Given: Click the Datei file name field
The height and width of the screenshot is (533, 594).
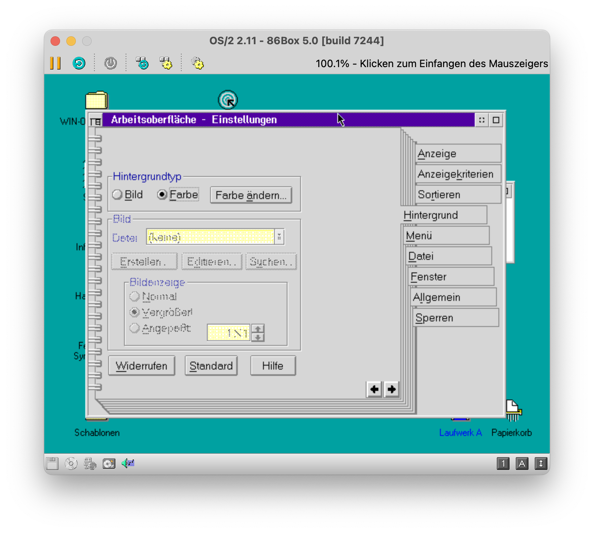Looking at the screenshot, I should click(211, 237).
